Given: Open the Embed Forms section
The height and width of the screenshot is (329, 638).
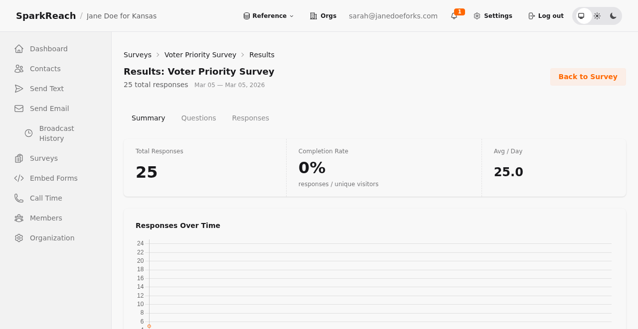Looking at the screenshot, I should click(53, 178).
